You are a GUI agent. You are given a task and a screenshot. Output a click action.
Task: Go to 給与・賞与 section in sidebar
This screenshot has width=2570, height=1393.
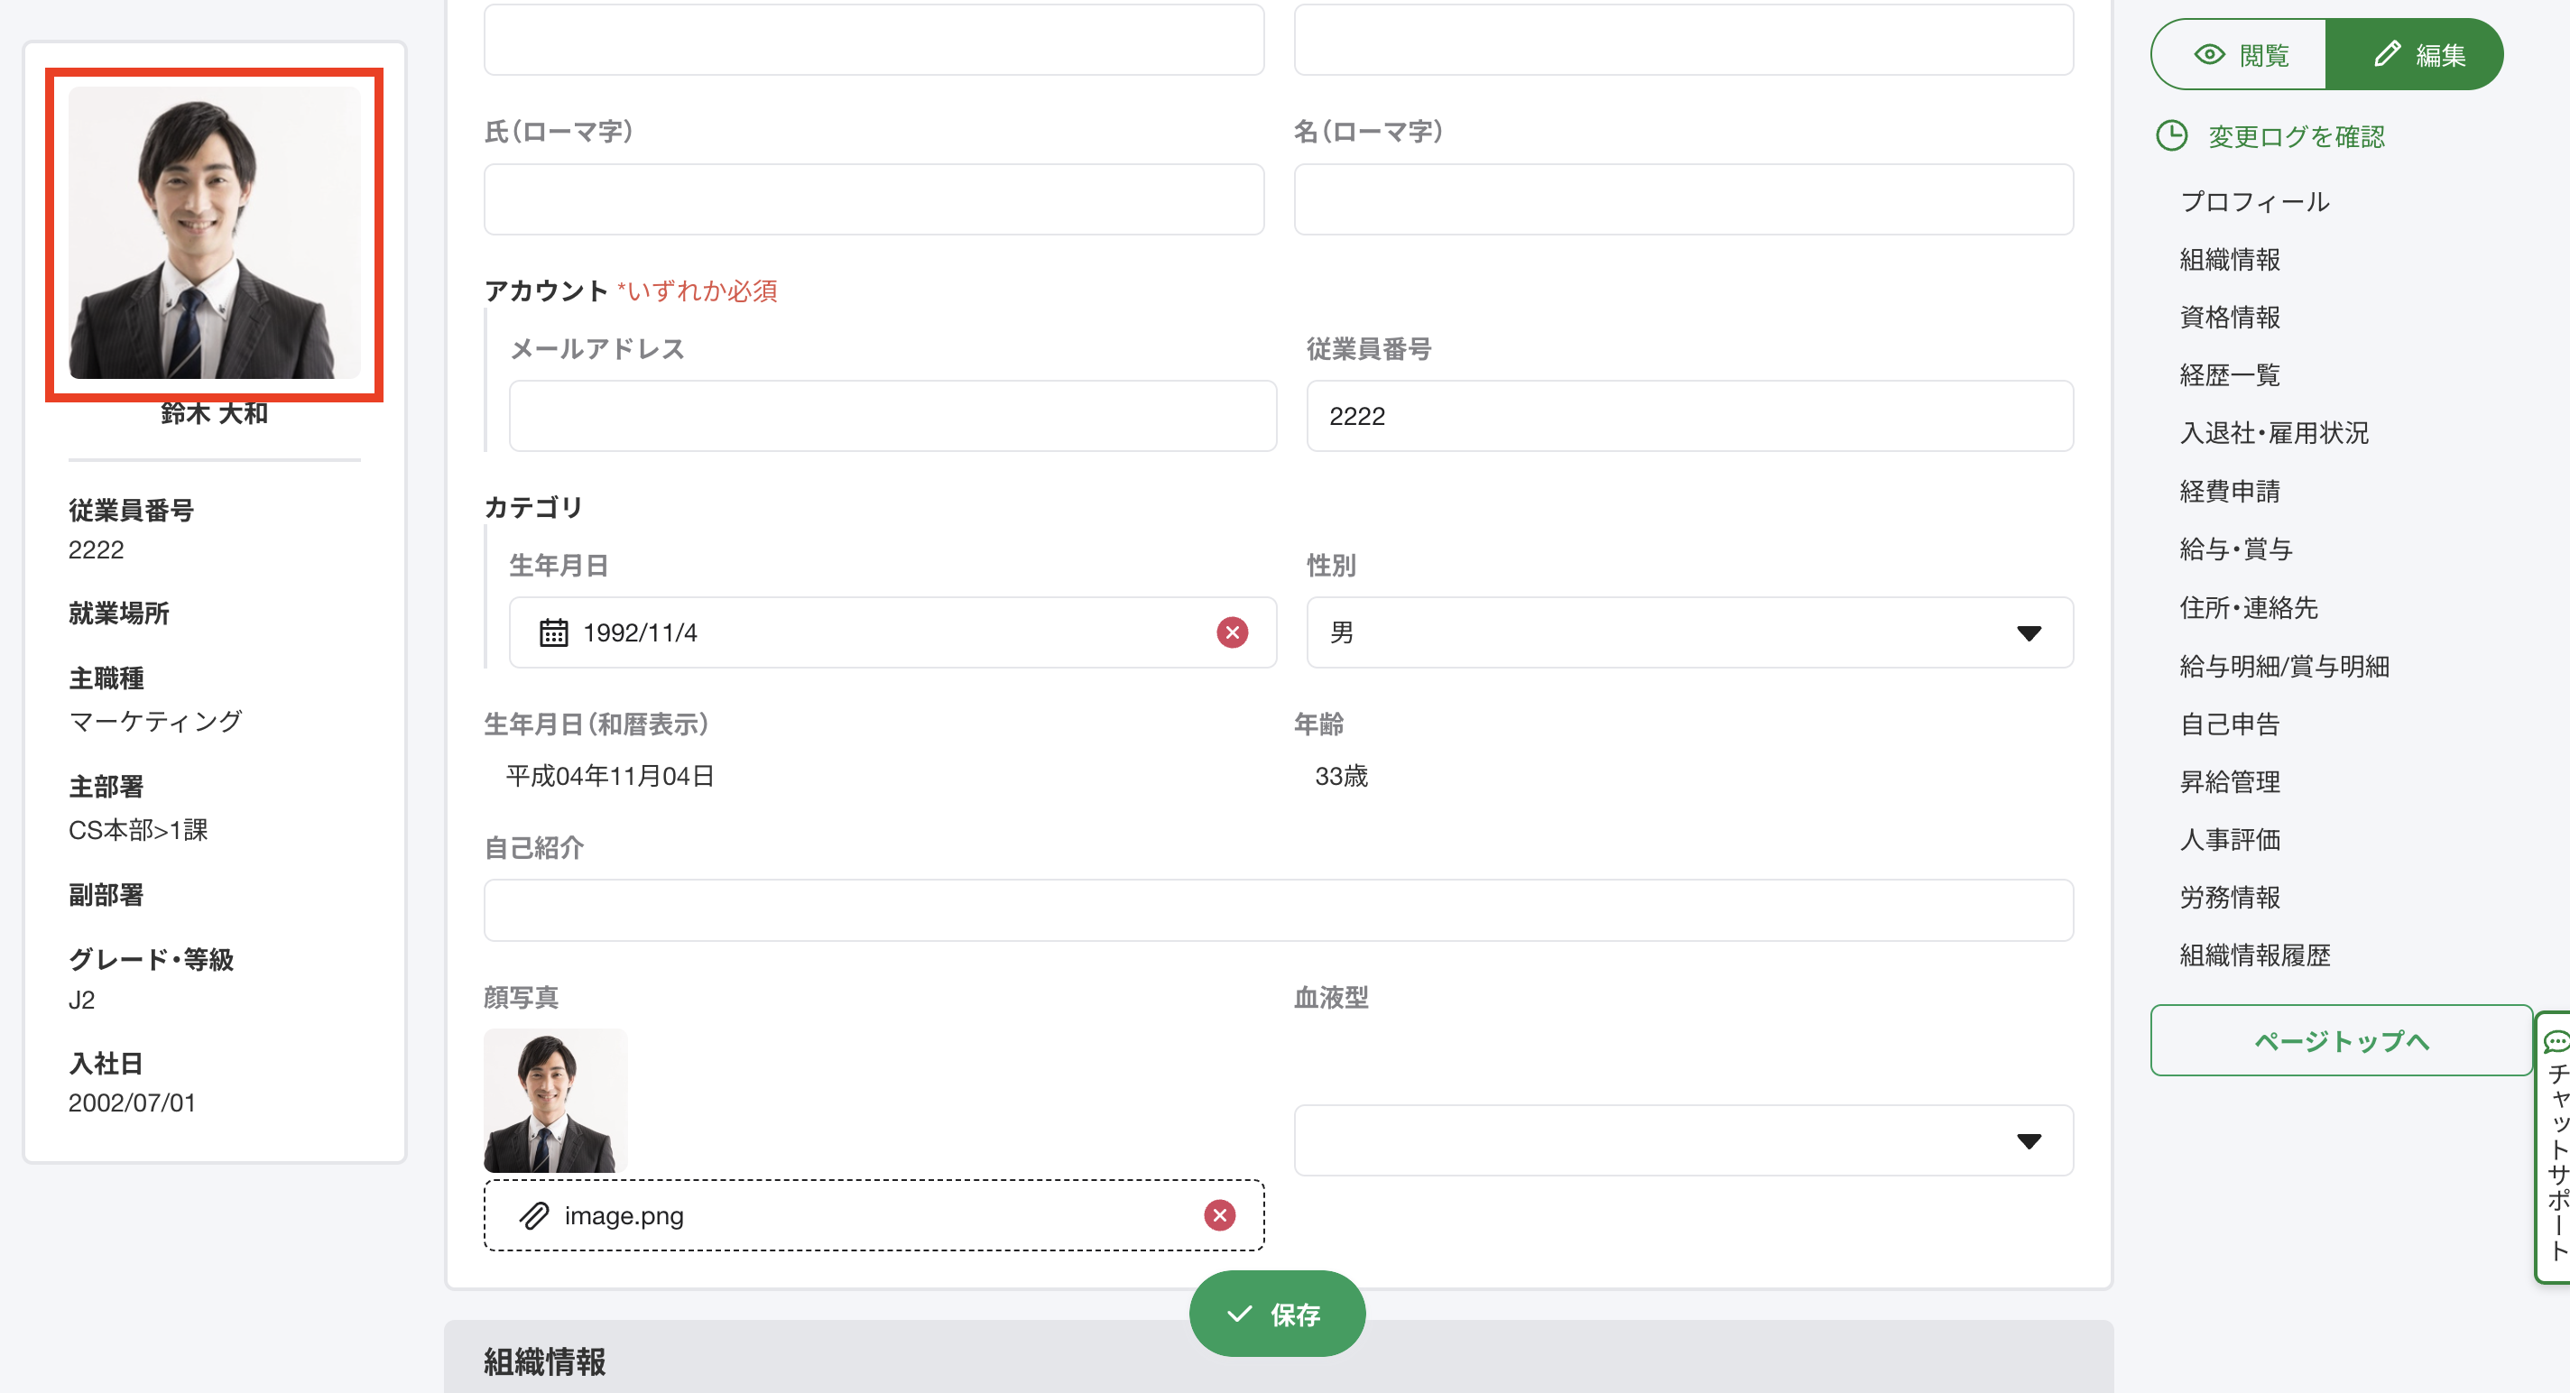(x=2235, y=549)
